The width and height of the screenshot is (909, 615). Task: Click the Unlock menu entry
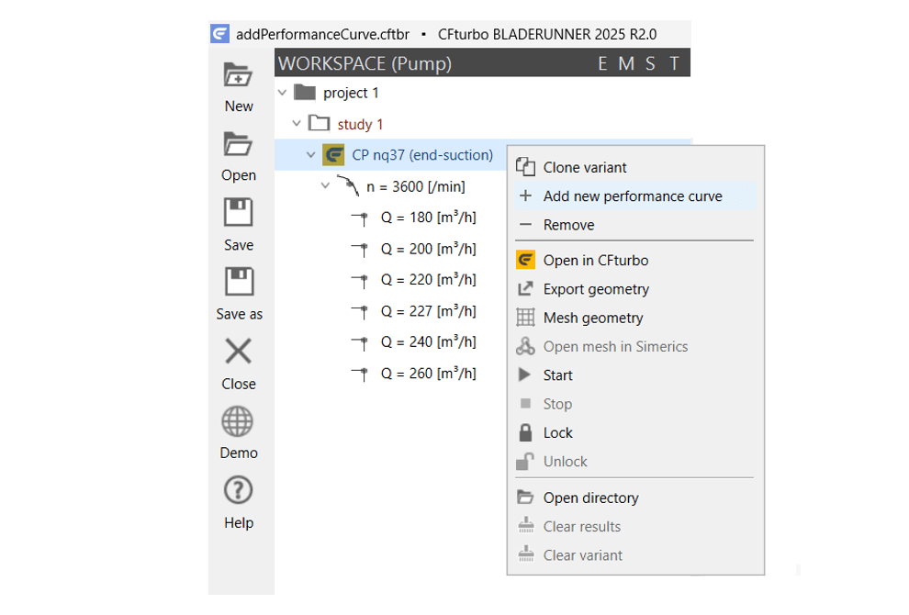click(x=634, y=462)
